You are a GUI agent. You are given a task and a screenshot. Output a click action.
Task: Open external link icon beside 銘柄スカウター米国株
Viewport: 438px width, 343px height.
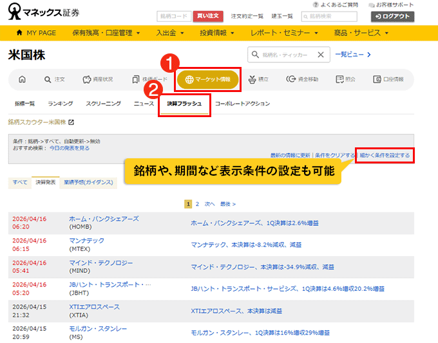[71, 122]
